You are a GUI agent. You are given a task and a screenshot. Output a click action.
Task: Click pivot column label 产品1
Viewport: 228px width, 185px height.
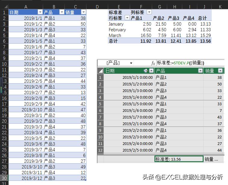point(136,18)
